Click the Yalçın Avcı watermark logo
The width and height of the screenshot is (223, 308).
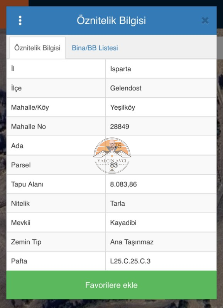pos(112,156)
